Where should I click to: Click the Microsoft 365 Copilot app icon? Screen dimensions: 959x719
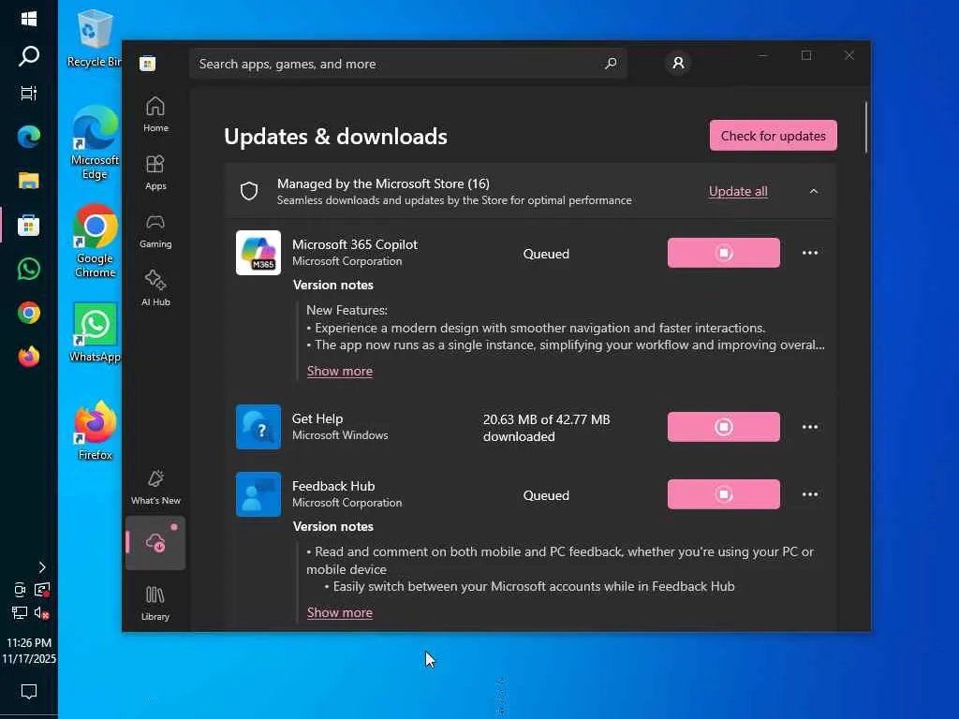[258, 253]
